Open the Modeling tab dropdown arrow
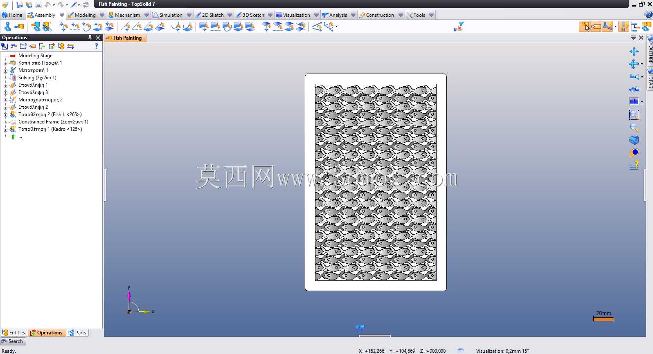Screen dimensions: 653x354 tap(102, 15)
